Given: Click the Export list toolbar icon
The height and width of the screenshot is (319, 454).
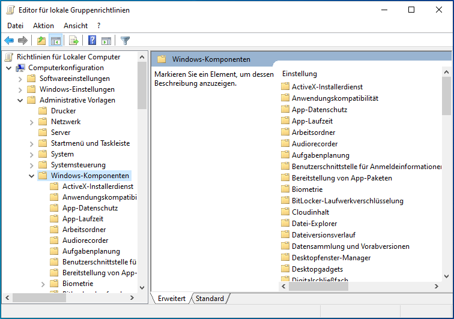Looking at the screenshot, I should tap(74, 41).
